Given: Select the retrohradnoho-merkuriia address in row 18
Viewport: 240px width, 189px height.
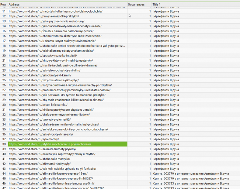Looking at the screenshot, I should click(x=67, y=46).
